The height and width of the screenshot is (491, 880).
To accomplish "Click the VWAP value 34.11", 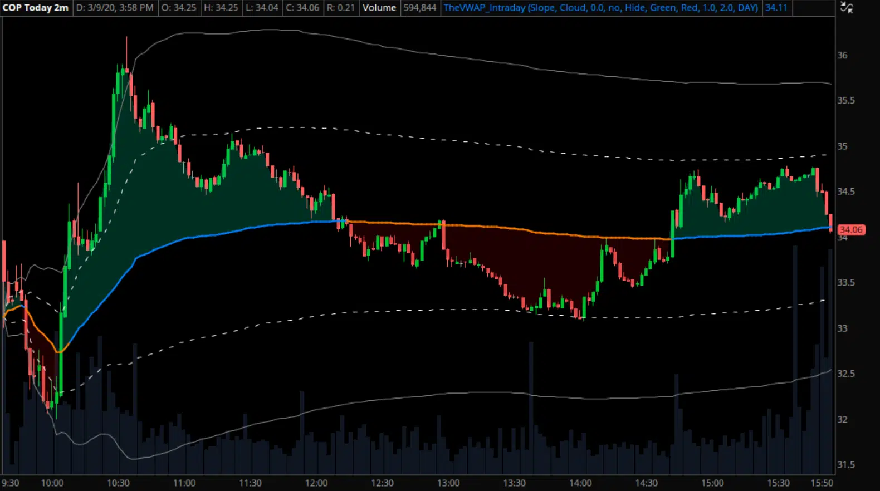I will tap(776, 8).
